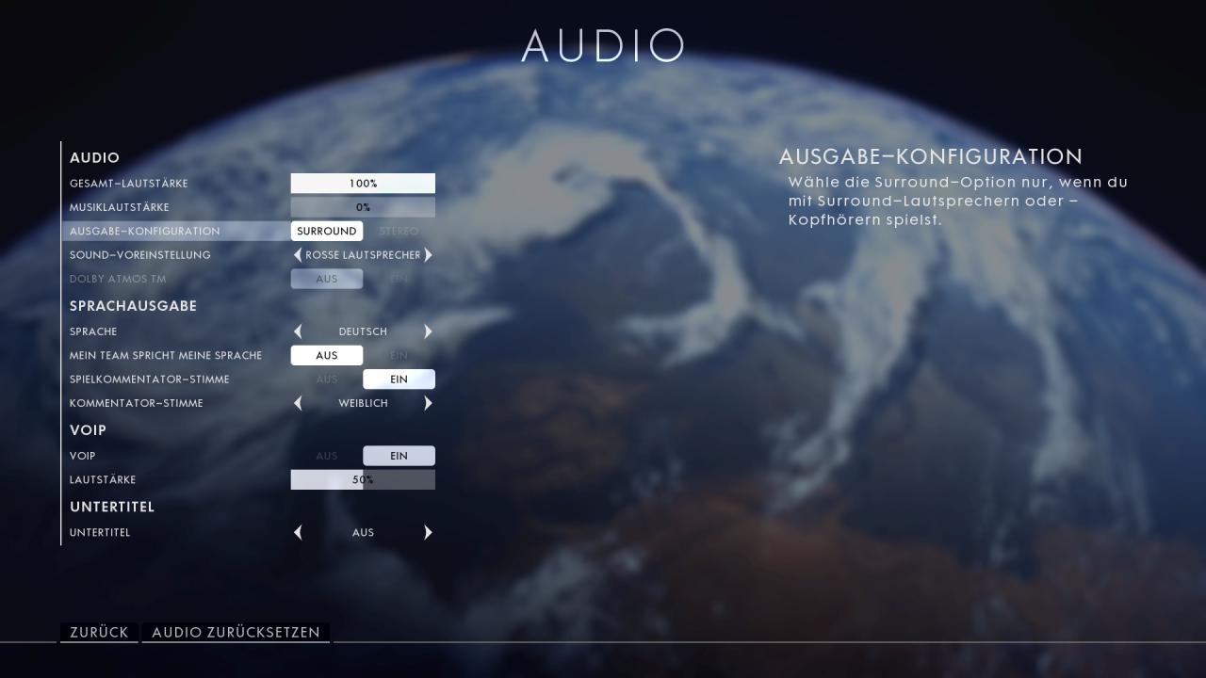
Task: Click right arrow of Sound-Voreinstellung
Action: point(428,255)
